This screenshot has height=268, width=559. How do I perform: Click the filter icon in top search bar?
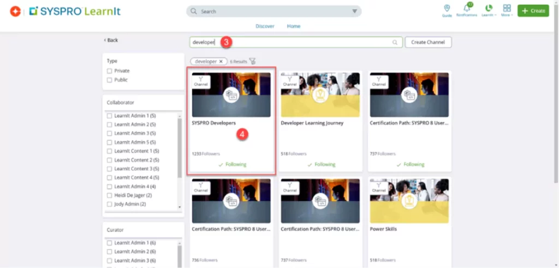pyautogui.click(x=355, y=11)
